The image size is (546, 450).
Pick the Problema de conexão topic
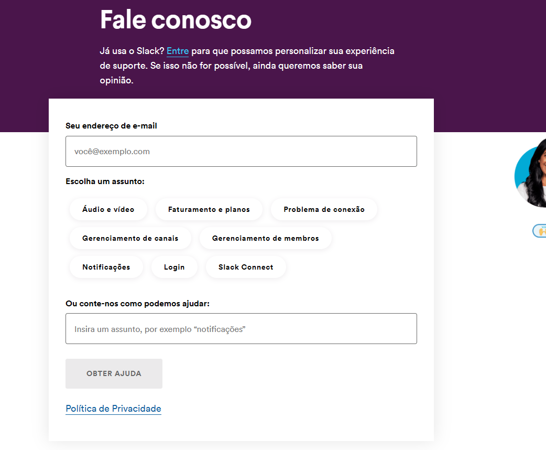(x=324, y=209)
